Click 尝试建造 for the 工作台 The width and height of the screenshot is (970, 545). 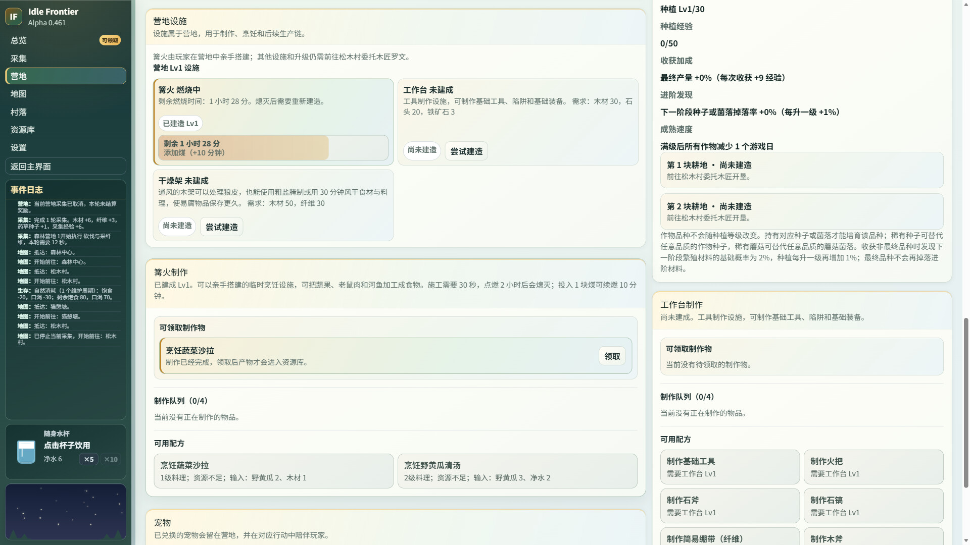[466, 151]
